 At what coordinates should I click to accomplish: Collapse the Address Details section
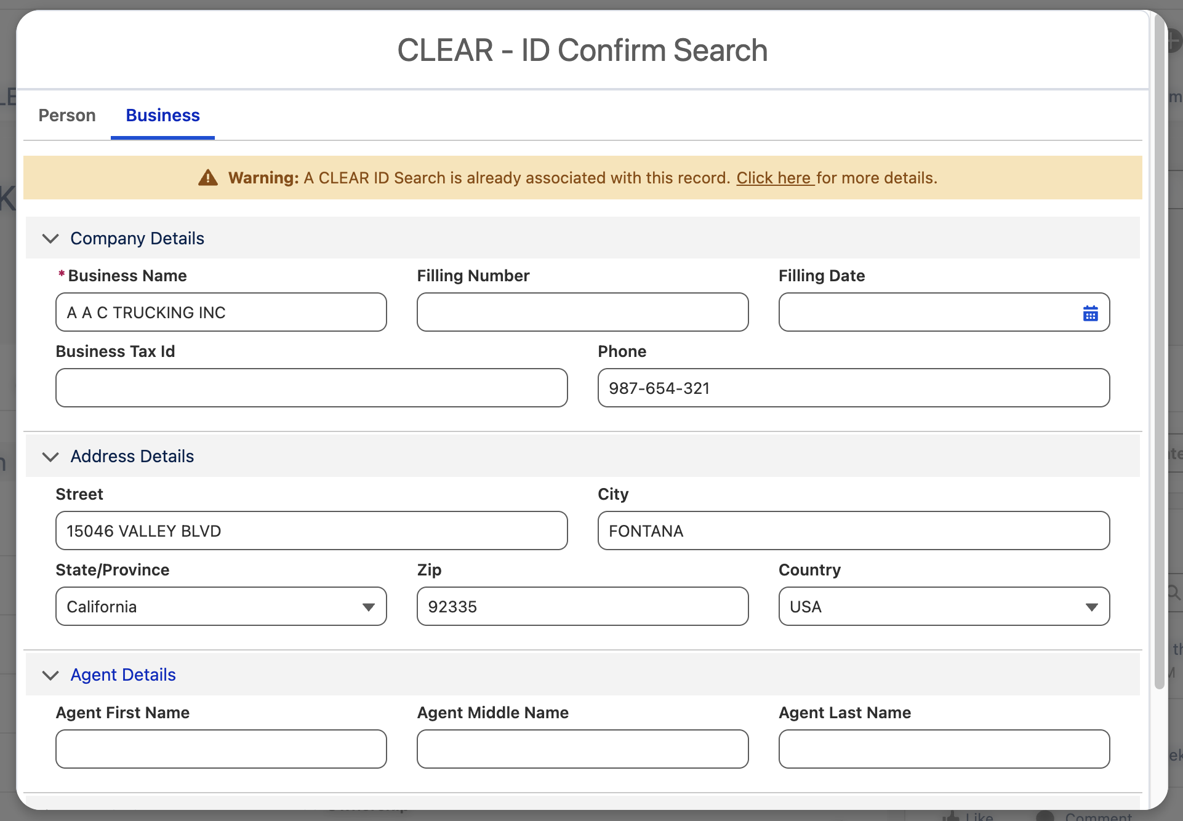[x=50, y=457]
